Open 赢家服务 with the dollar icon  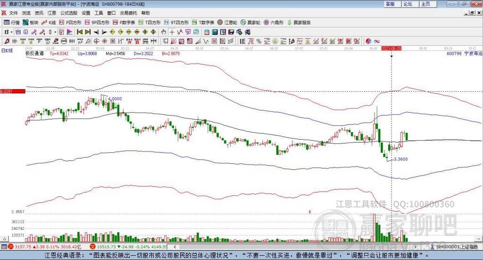[299, 23]
